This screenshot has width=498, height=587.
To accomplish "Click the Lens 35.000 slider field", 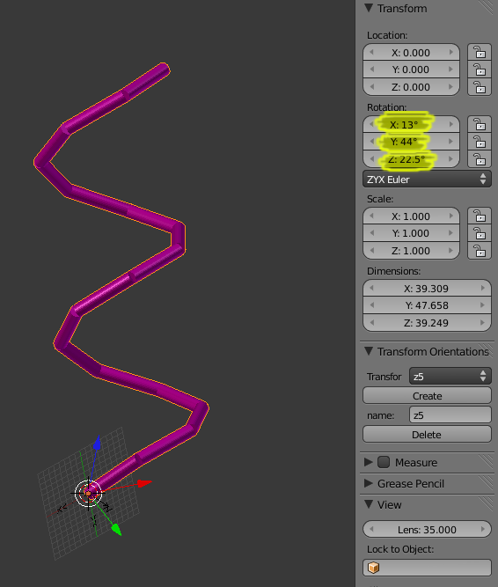I will coord(427,529).
